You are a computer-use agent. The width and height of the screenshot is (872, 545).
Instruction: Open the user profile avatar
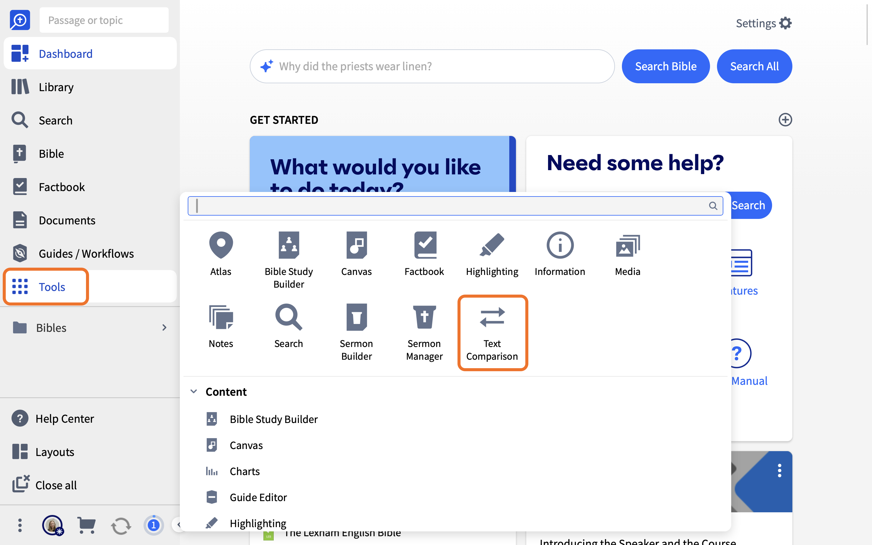pos(53,525)
